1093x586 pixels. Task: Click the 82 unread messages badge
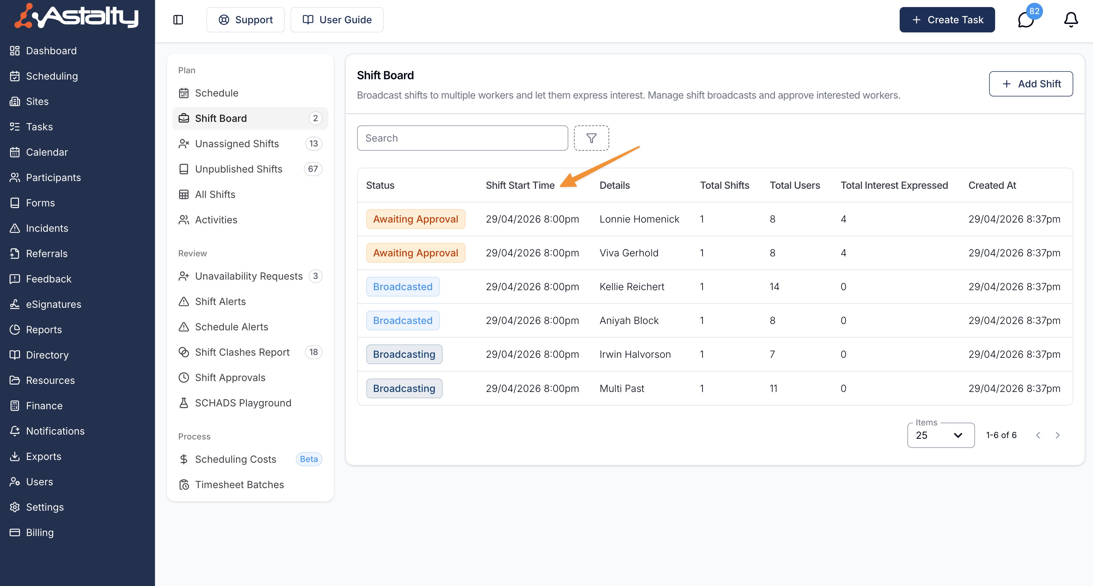pos(1035,11)
